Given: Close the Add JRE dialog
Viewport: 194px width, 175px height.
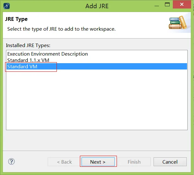Looking at the screenshot, I should 182,4.
